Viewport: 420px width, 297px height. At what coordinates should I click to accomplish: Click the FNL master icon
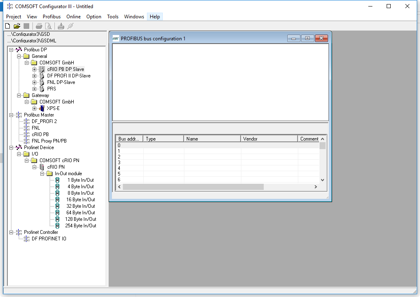27,128
